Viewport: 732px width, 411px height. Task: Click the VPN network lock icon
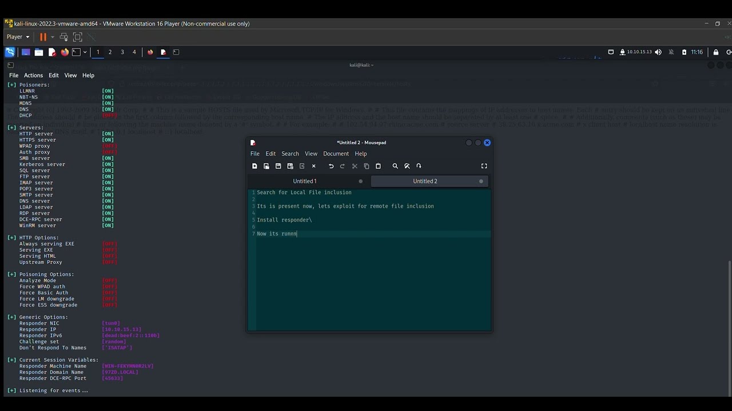622,52
